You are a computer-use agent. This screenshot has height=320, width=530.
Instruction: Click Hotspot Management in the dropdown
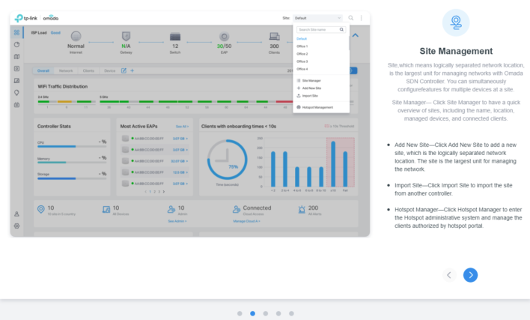point(317,107)
